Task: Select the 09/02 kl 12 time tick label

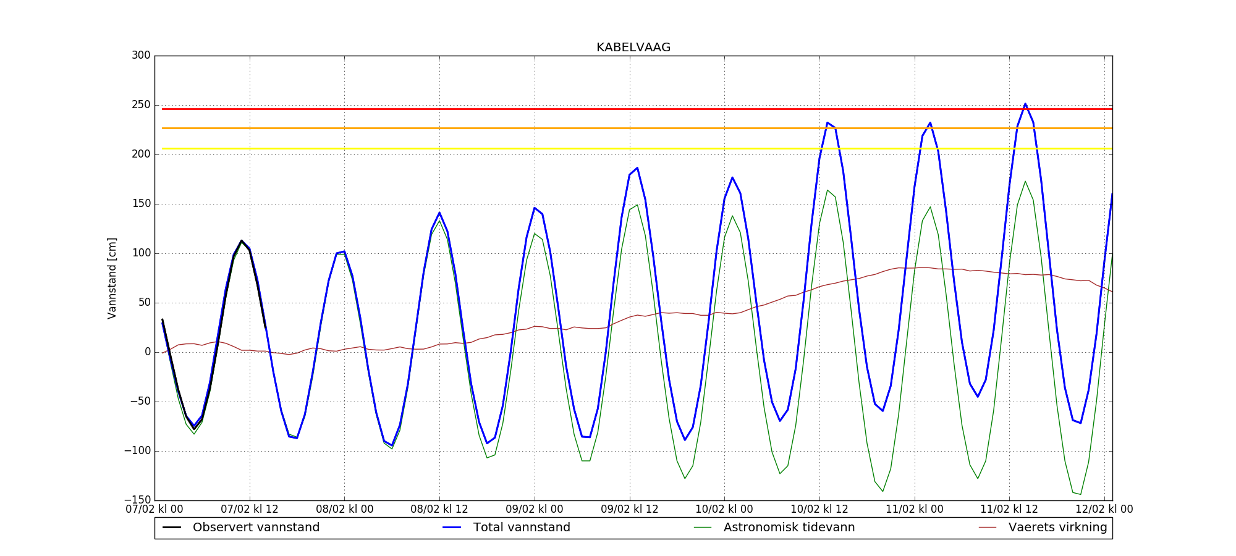Action: point(630,510)
